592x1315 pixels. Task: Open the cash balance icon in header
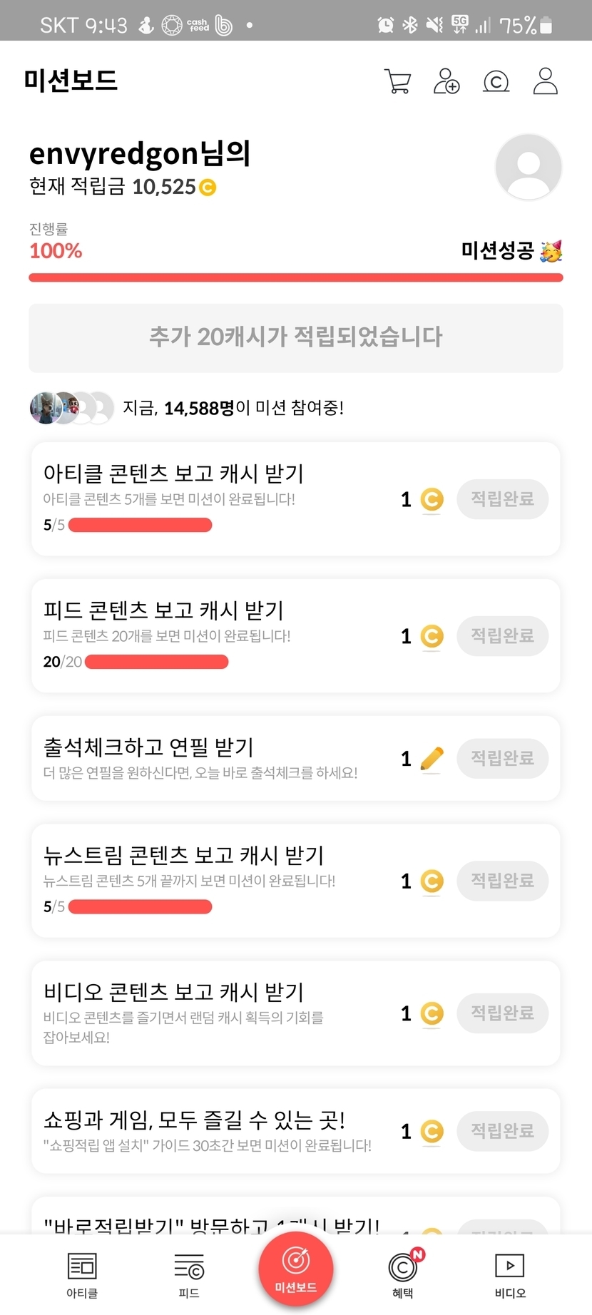[496, 82]
